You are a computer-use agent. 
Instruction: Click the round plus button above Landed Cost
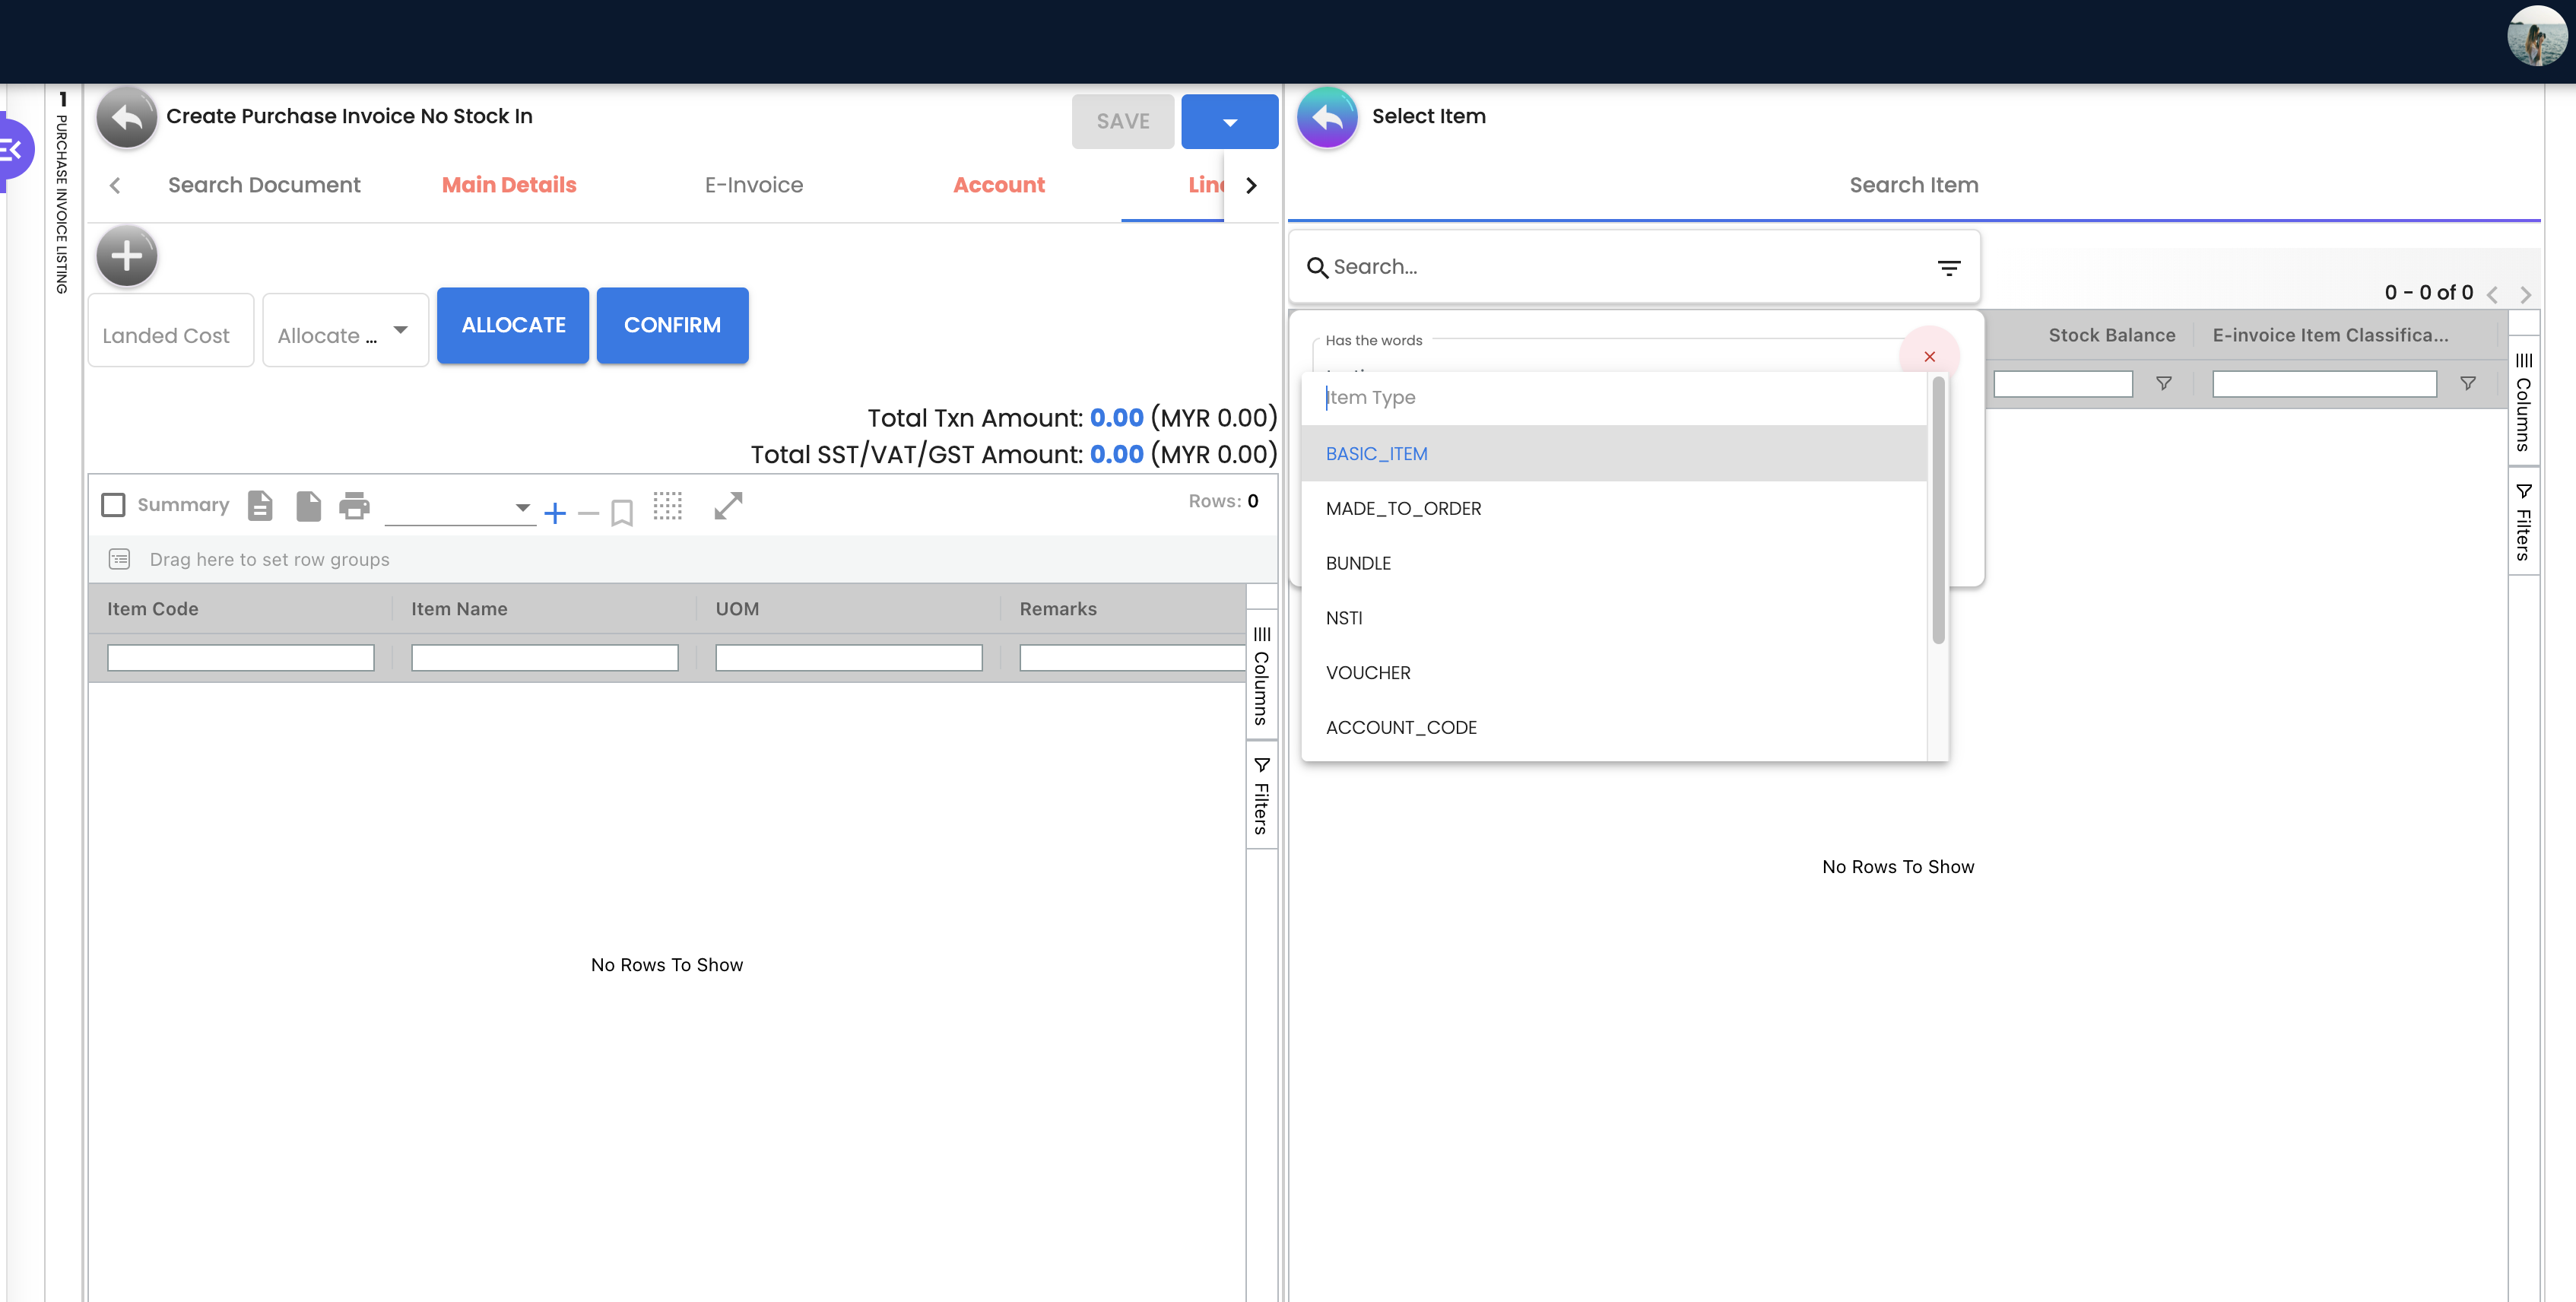coord(126,256)
